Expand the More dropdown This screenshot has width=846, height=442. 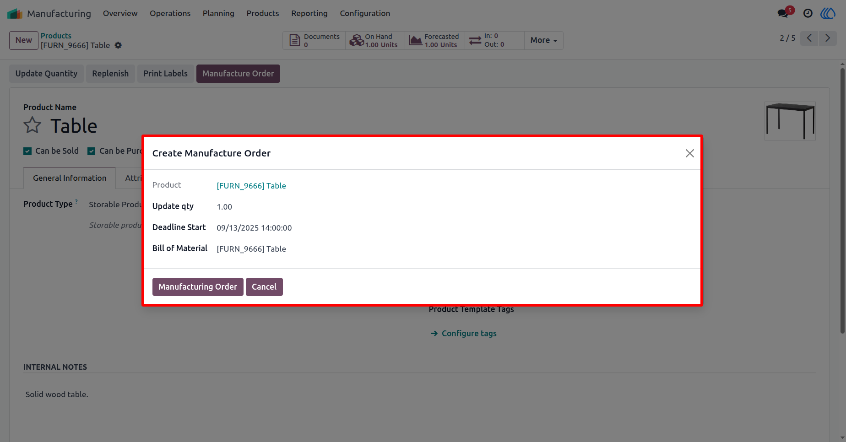544,40
